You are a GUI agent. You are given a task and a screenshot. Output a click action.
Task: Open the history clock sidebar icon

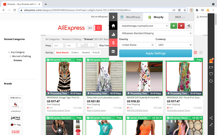tap(211, 81)
